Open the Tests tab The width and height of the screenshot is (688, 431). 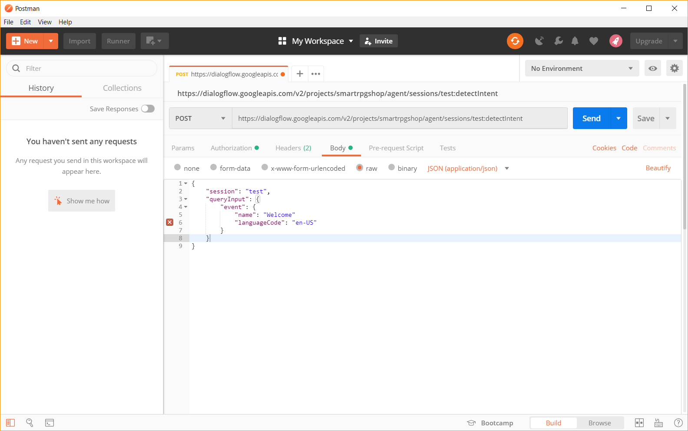(447, 148)
